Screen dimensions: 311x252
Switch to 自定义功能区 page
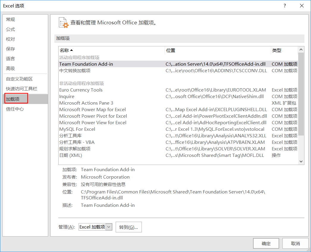tap(25, 79)
